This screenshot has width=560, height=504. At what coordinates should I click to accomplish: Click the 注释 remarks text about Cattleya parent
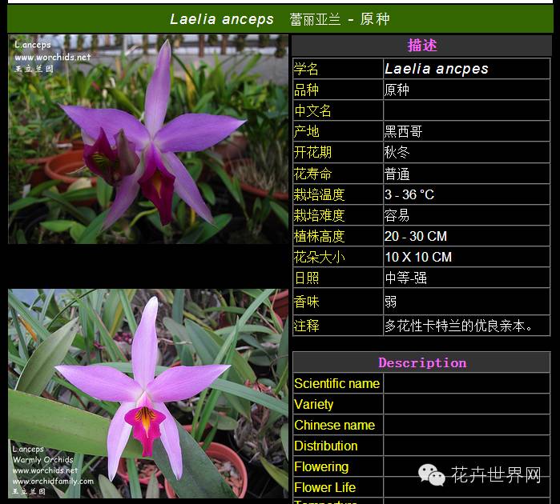pos(459,326)
